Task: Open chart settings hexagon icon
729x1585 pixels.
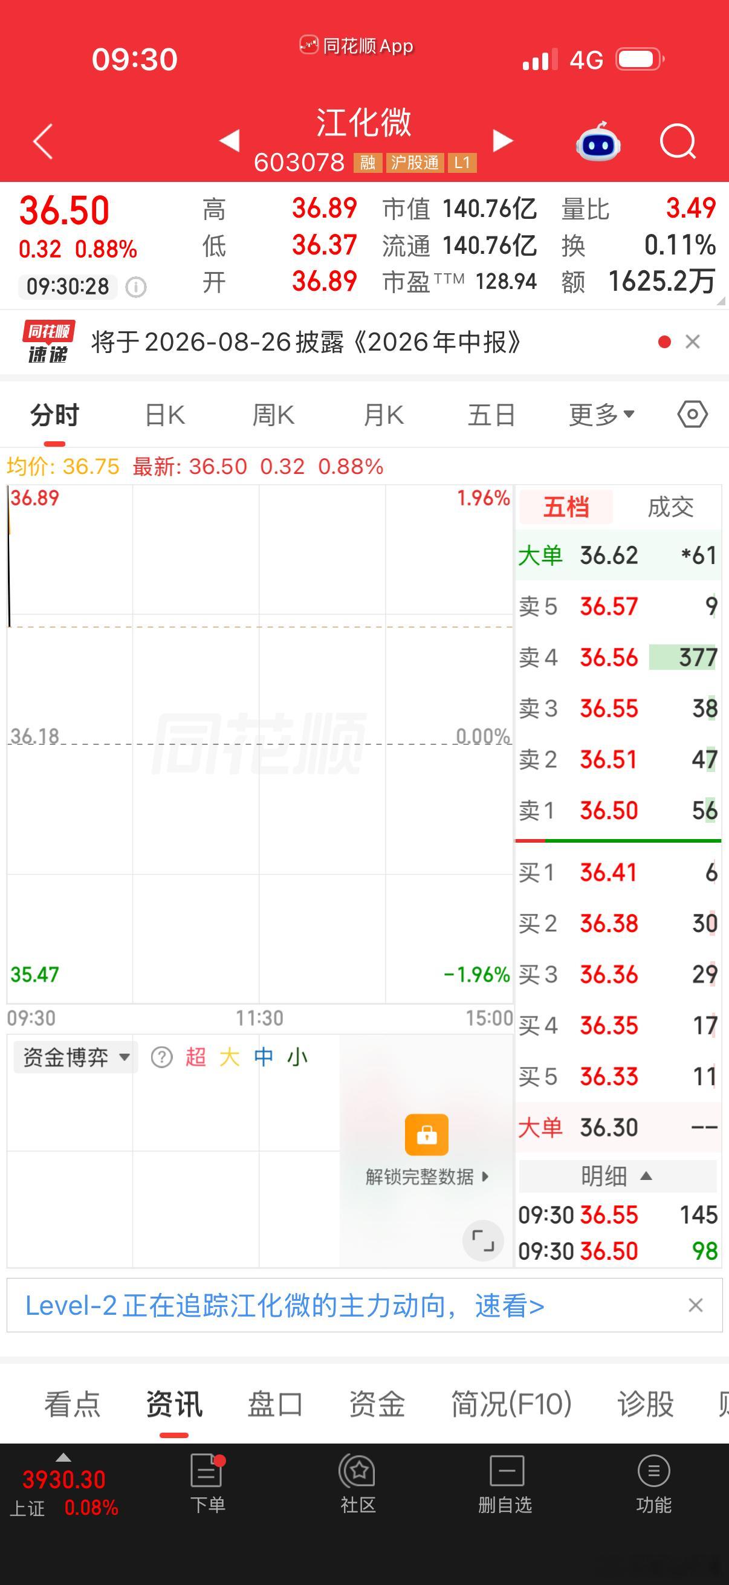Action: [x=693, y=414]
